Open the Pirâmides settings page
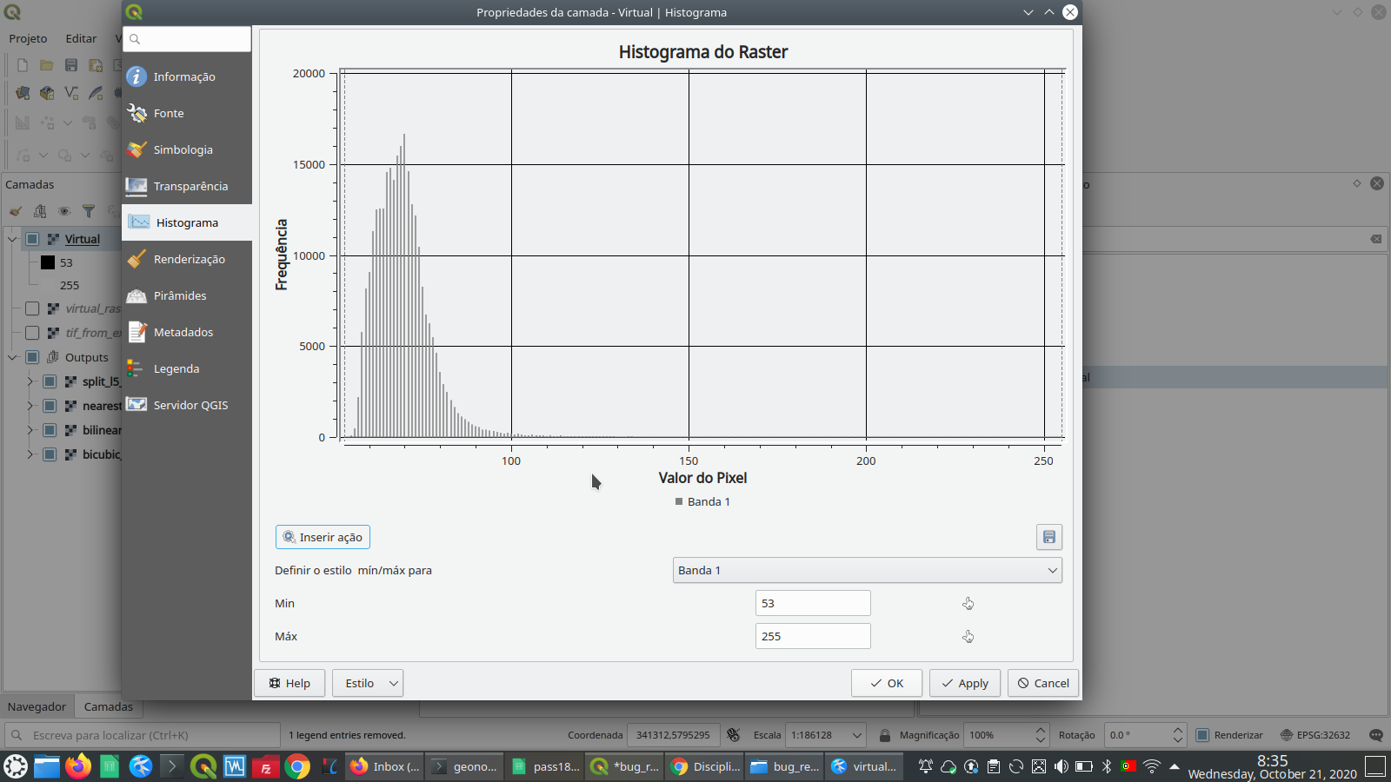 click(x=179, y=295)
